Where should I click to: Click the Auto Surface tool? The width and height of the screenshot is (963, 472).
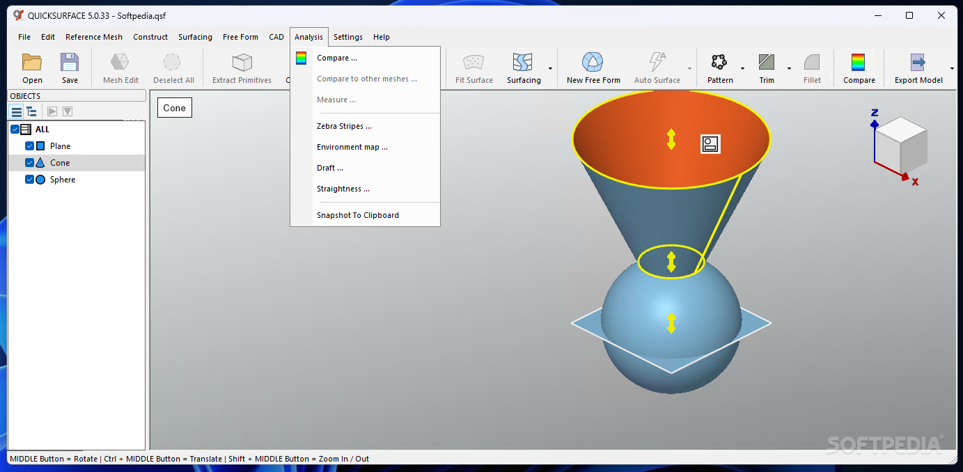coord(657,68)
